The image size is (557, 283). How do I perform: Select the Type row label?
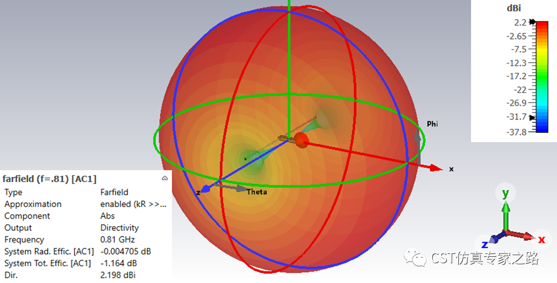13,192
